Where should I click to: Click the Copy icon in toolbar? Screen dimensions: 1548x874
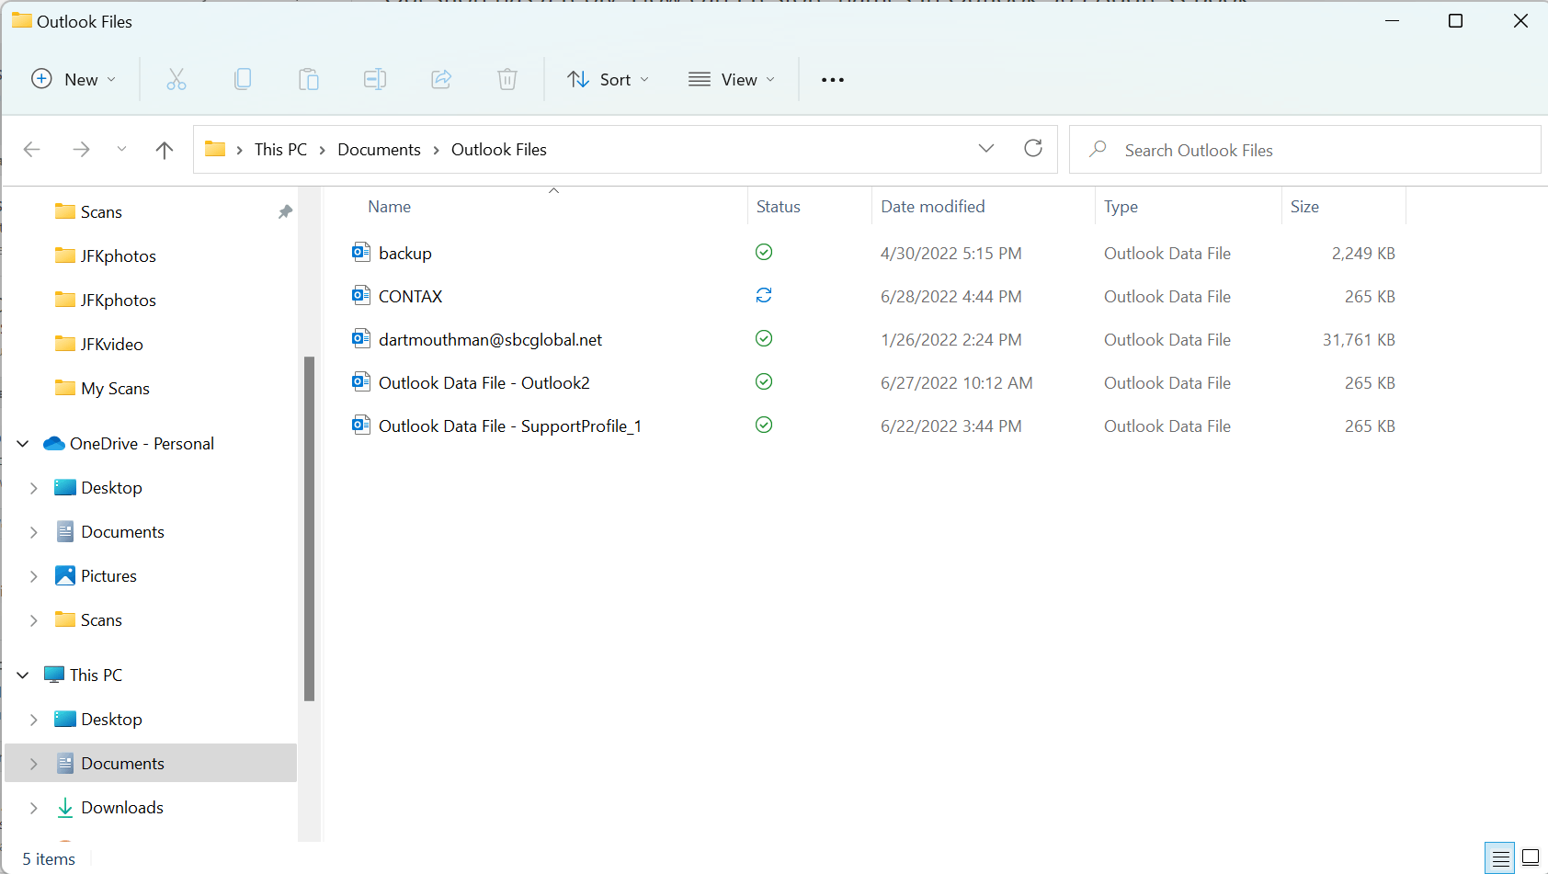[x=243, y=80]
